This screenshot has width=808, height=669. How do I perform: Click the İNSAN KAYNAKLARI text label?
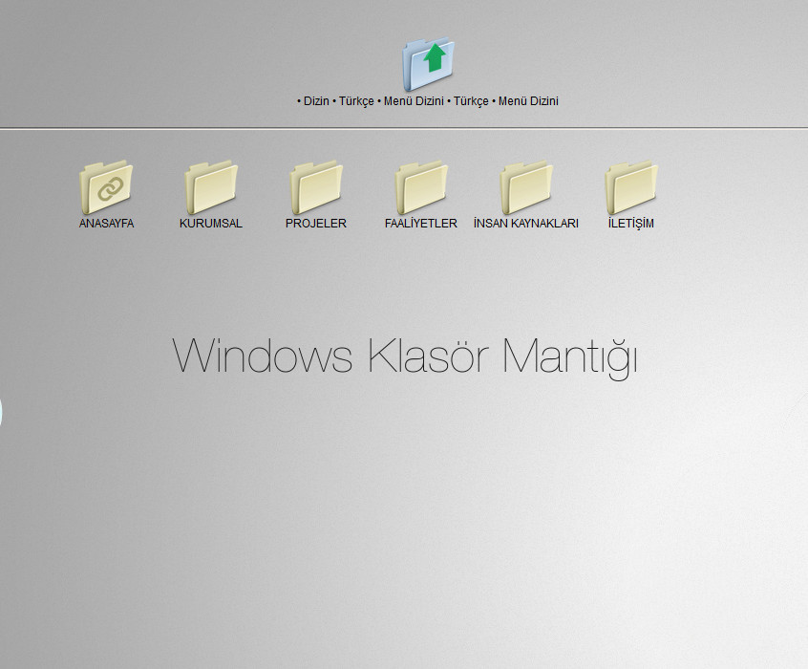pos(526,224)
